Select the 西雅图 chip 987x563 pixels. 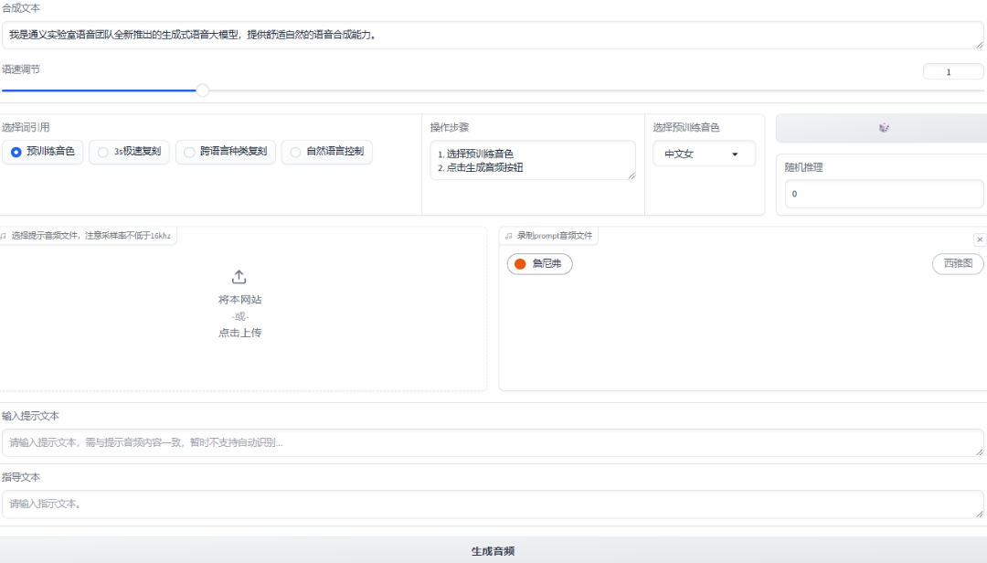pos(957,263)
